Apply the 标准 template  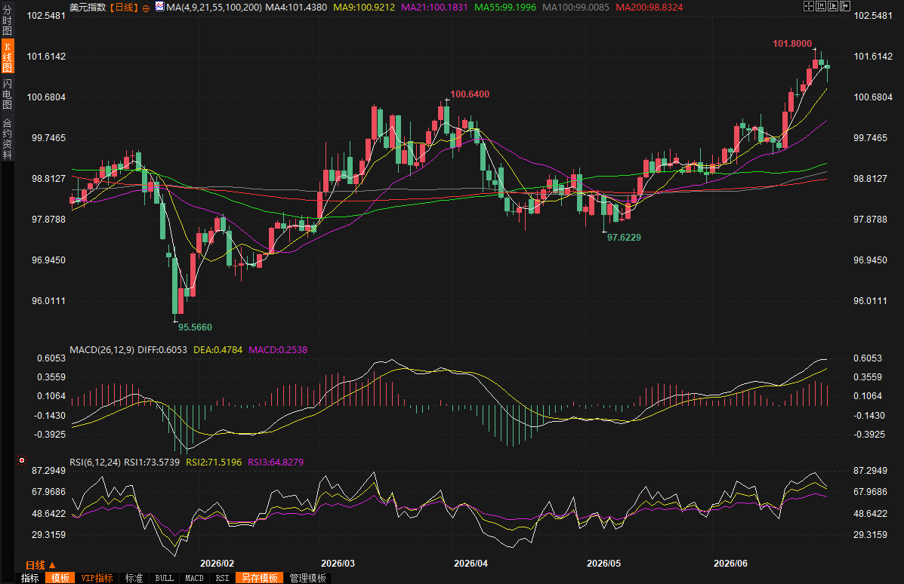[134, 578]
